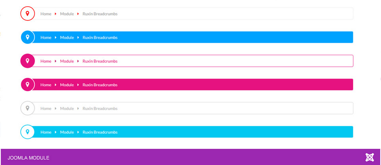Open Module in the gray breadcrumb

click(67, 109)
